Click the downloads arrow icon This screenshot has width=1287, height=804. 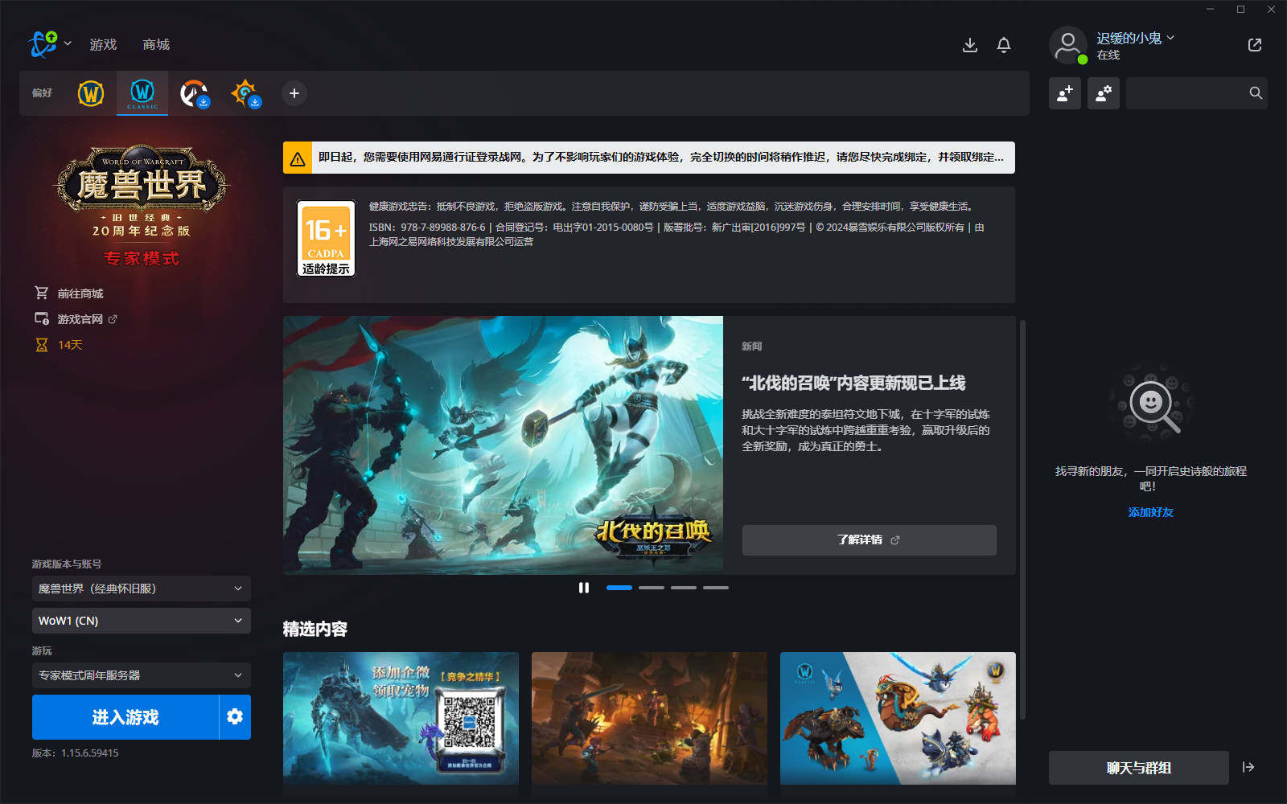(969, 45)
